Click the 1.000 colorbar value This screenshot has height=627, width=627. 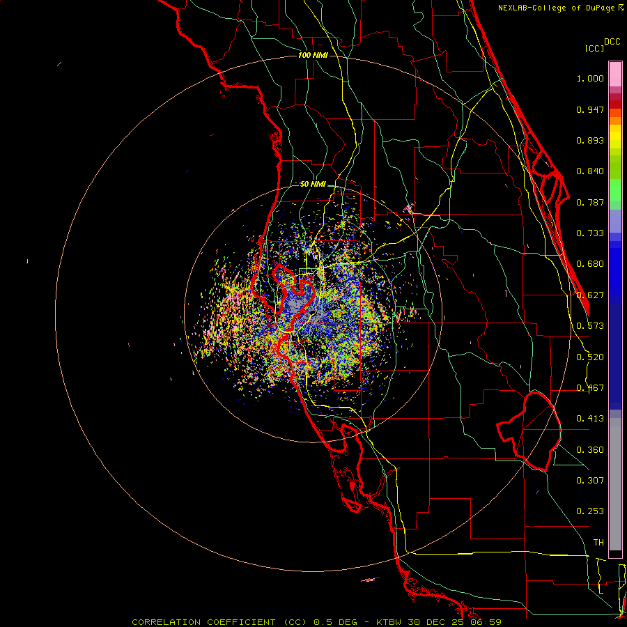click(x=590, y=79)
